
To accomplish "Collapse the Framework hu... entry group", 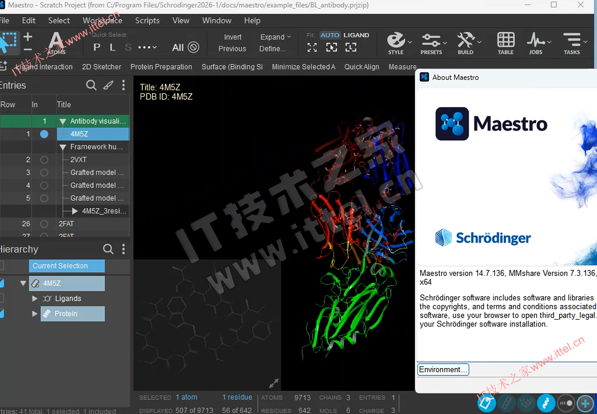I will [x=63, y=147].
